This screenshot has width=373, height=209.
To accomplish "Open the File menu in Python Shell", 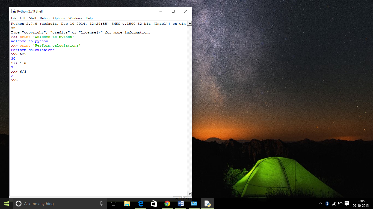I will (x=14, y=18).
